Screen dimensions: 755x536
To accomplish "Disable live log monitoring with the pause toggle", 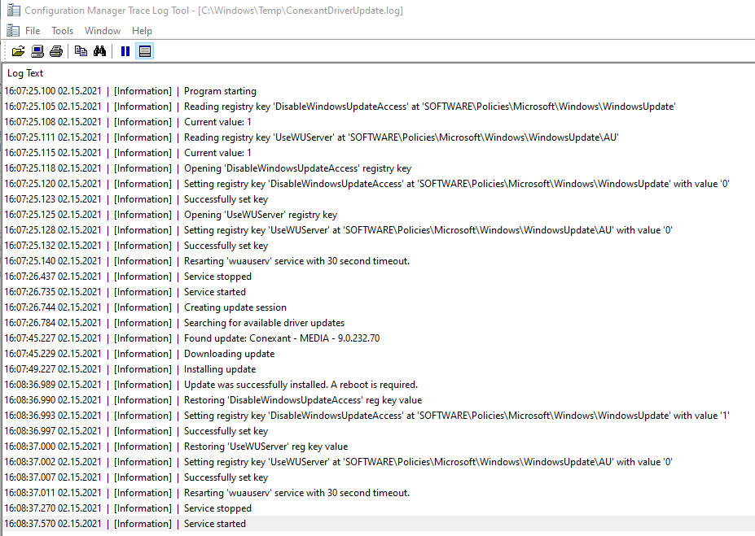I will [125, 50].
